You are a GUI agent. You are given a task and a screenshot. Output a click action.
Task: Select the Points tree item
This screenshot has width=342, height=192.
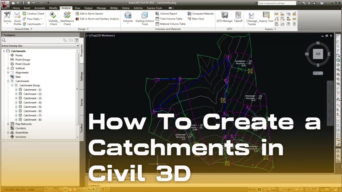(x=19, y=55)
